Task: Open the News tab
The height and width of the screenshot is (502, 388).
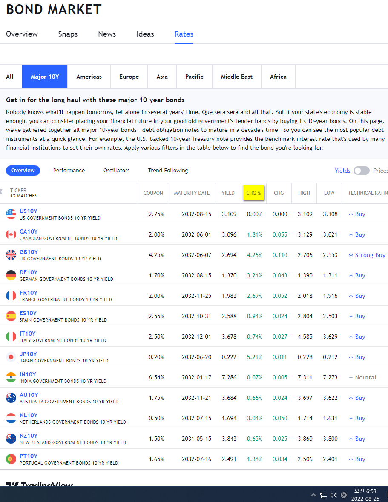Action: pos(107,34)
